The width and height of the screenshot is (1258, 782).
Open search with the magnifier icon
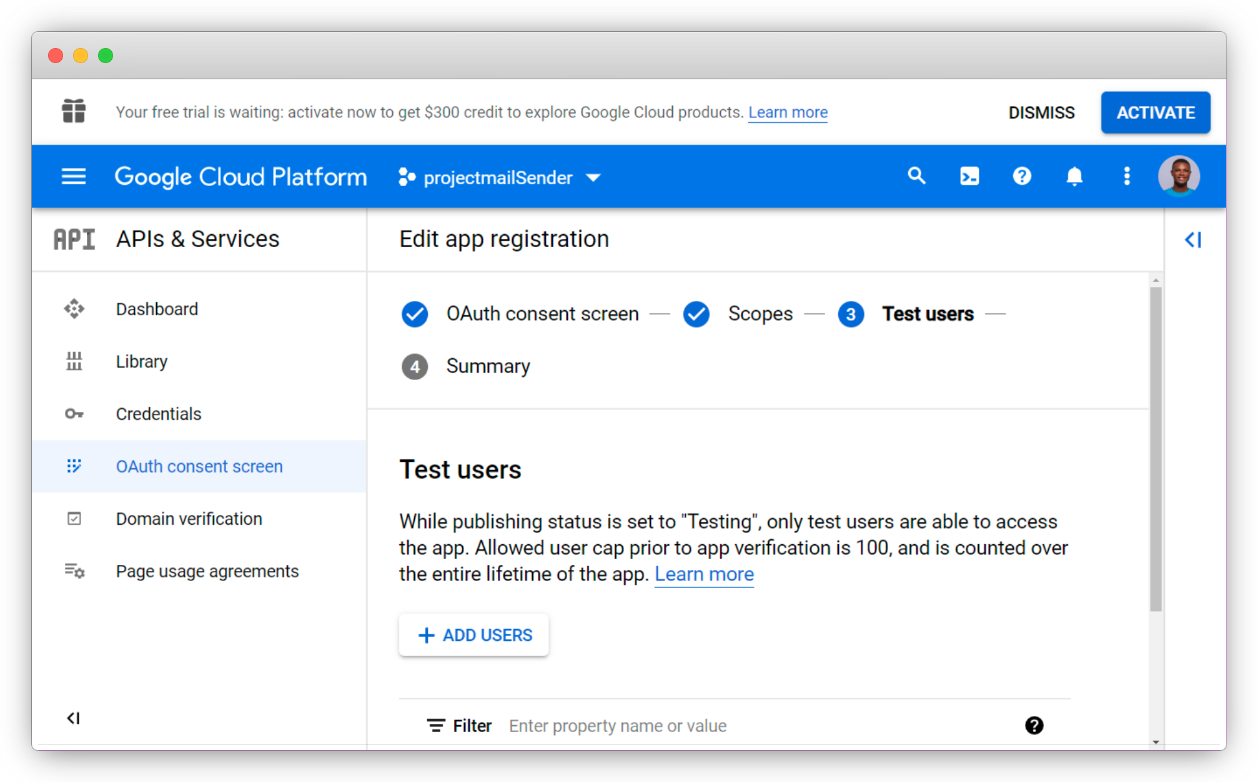916,176
